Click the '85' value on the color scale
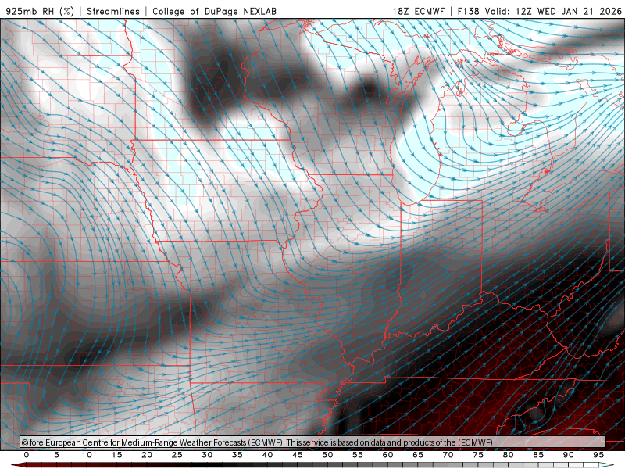This screenshot has width=625, height=469. [538, 455]
